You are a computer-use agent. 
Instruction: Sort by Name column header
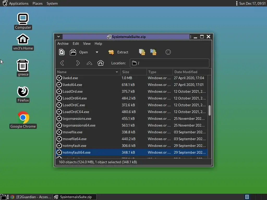tap(88, 72)
